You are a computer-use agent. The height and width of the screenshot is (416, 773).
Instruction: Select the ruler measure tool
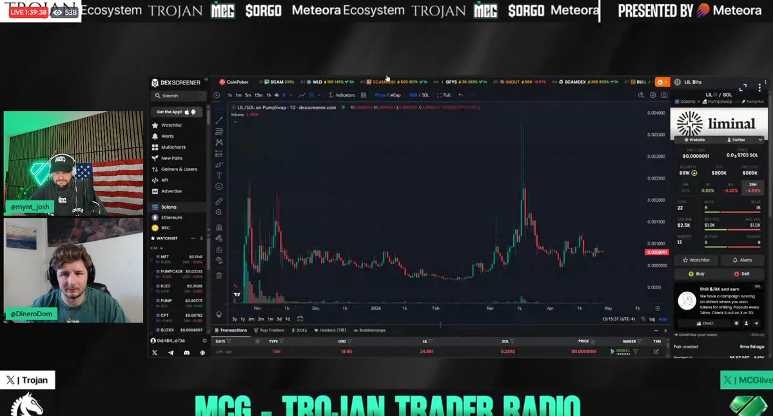(x=219, y=201)
